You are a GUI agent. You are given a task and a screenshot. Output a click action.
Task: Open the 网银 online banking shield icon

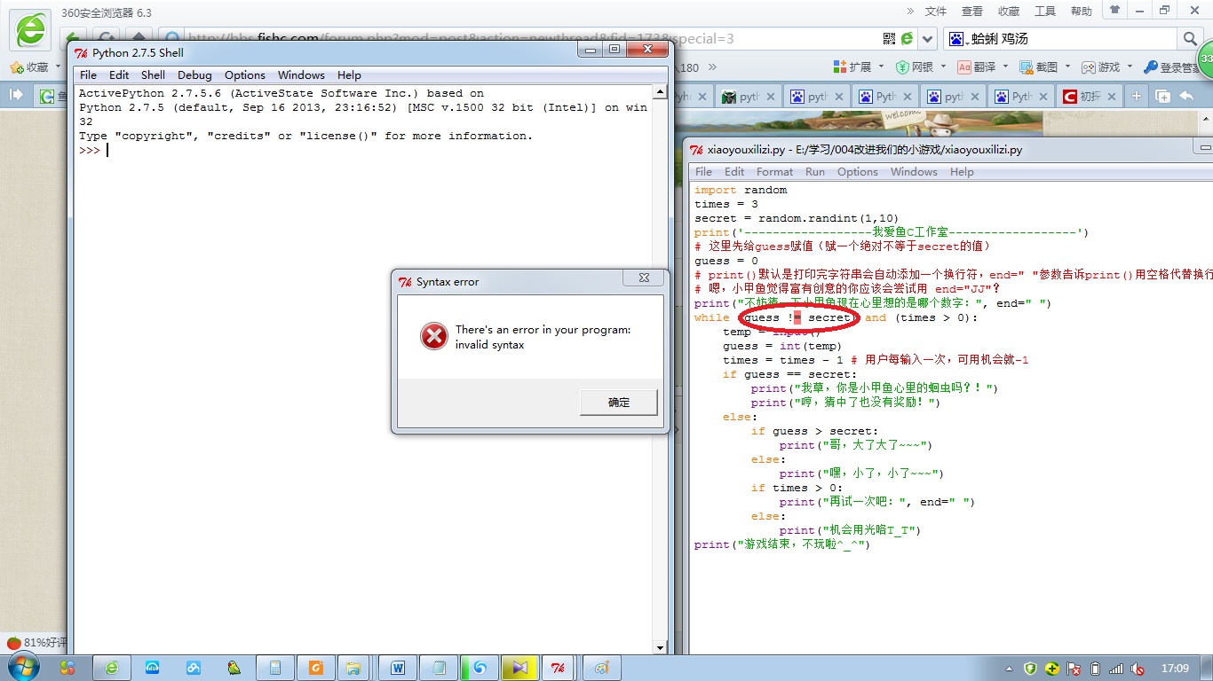tap(902, 67)
